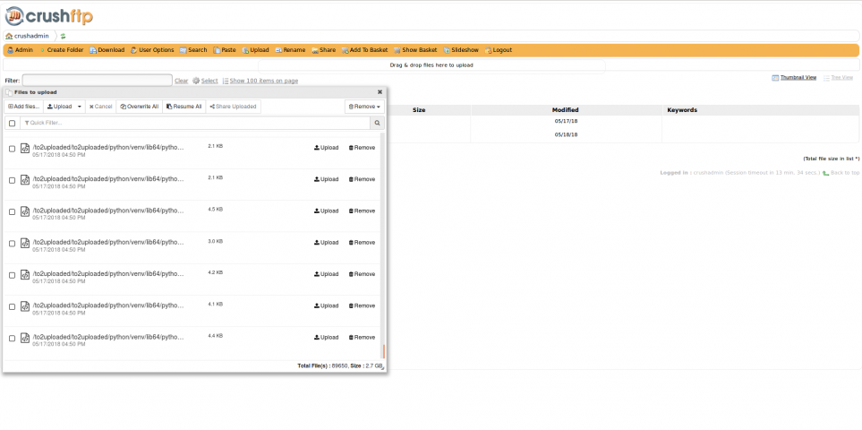Upload the 4.5 KB file

point(327,211)
